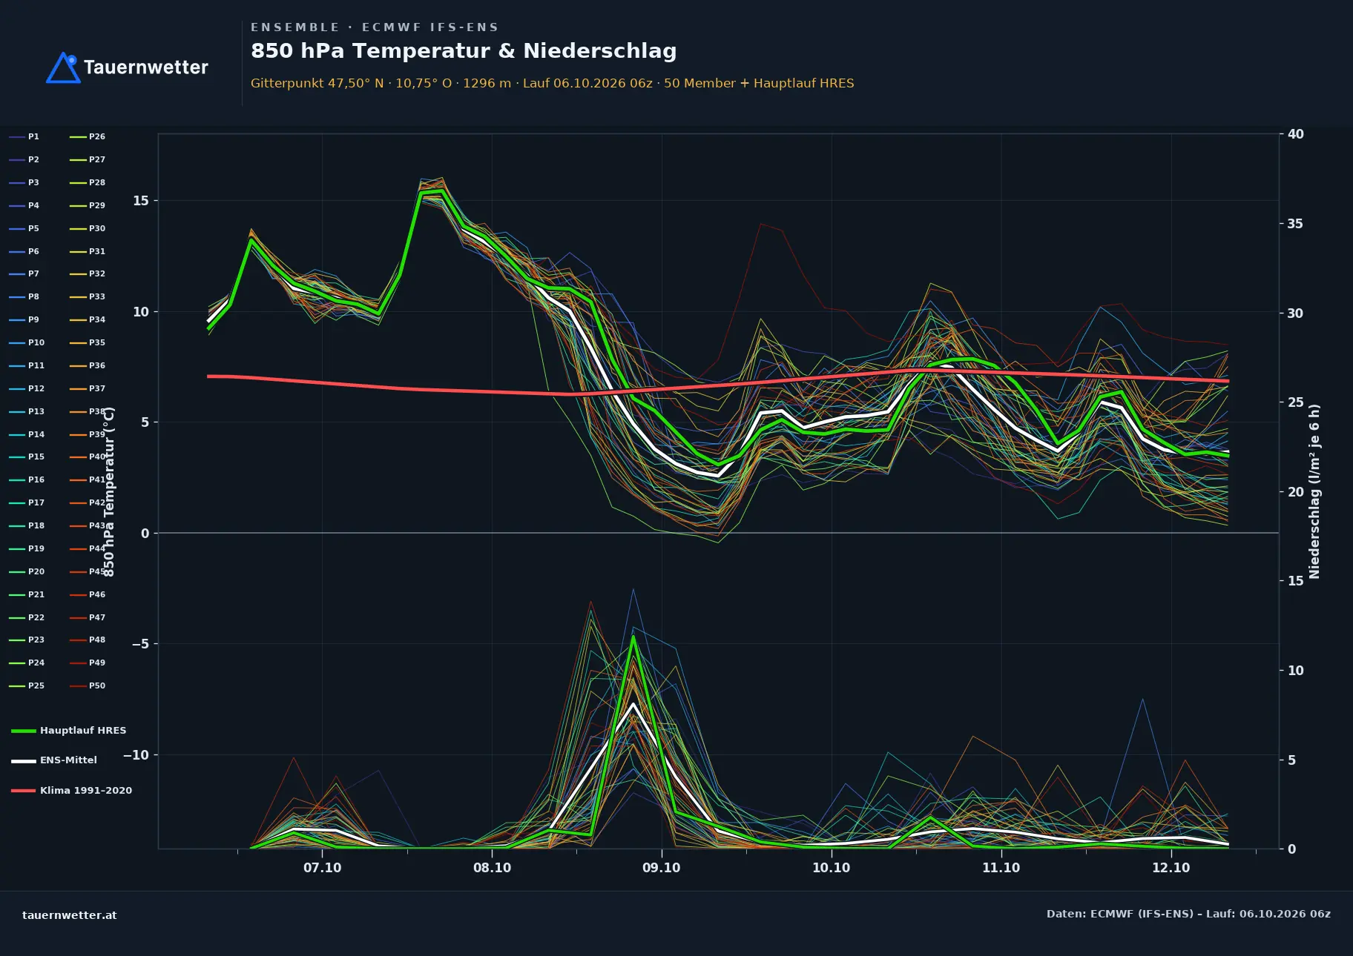Click the 09.10 date tick label

coord(662,868)
